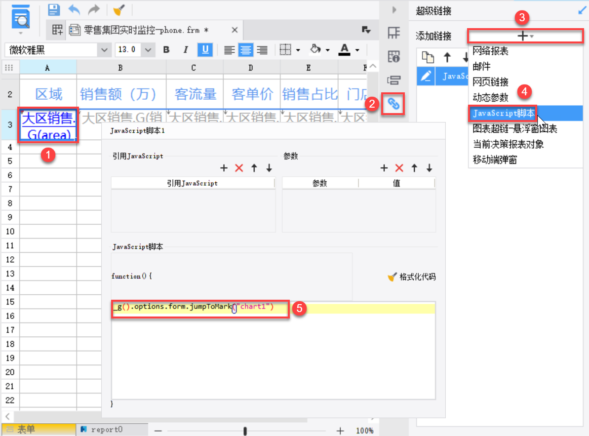Add a new parameter row
Image resolution: width=589 pixels, height=436 pixels.
click(x=384, y=168)
